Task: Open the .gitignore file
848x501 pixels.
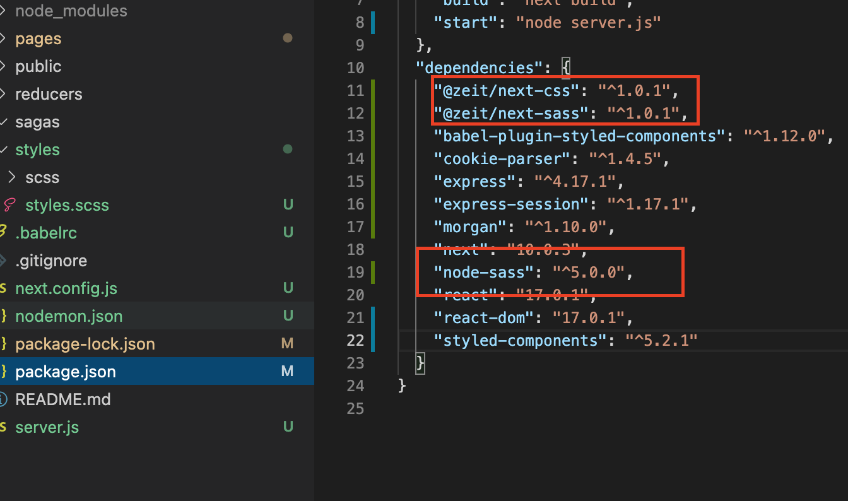Action: [157, 261]
